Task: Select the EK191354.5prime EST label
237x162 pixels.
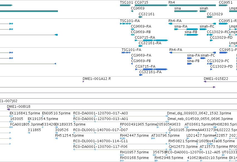Action: coord(43,119)
